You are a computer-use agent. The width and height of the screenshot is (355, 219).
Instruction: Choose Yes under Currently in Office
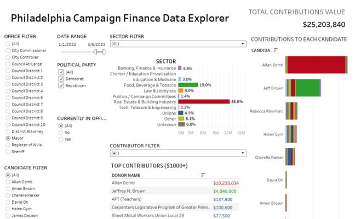click(x=60, y=139)
